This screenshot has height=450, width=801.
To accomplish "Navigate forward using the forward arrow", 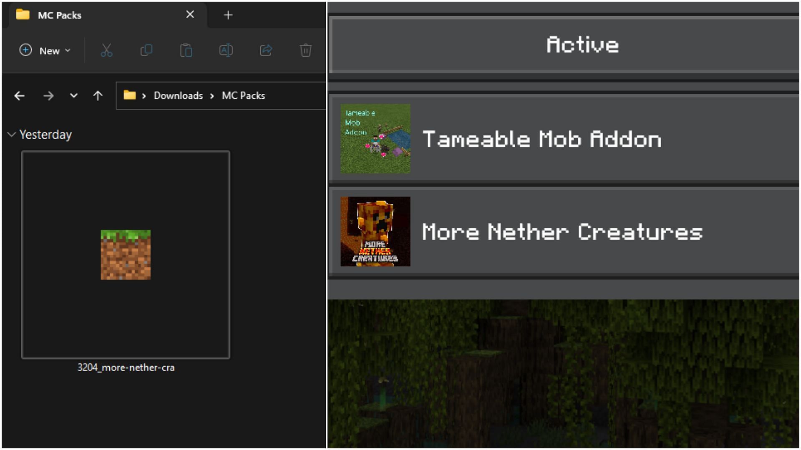I will pos(48,95).
